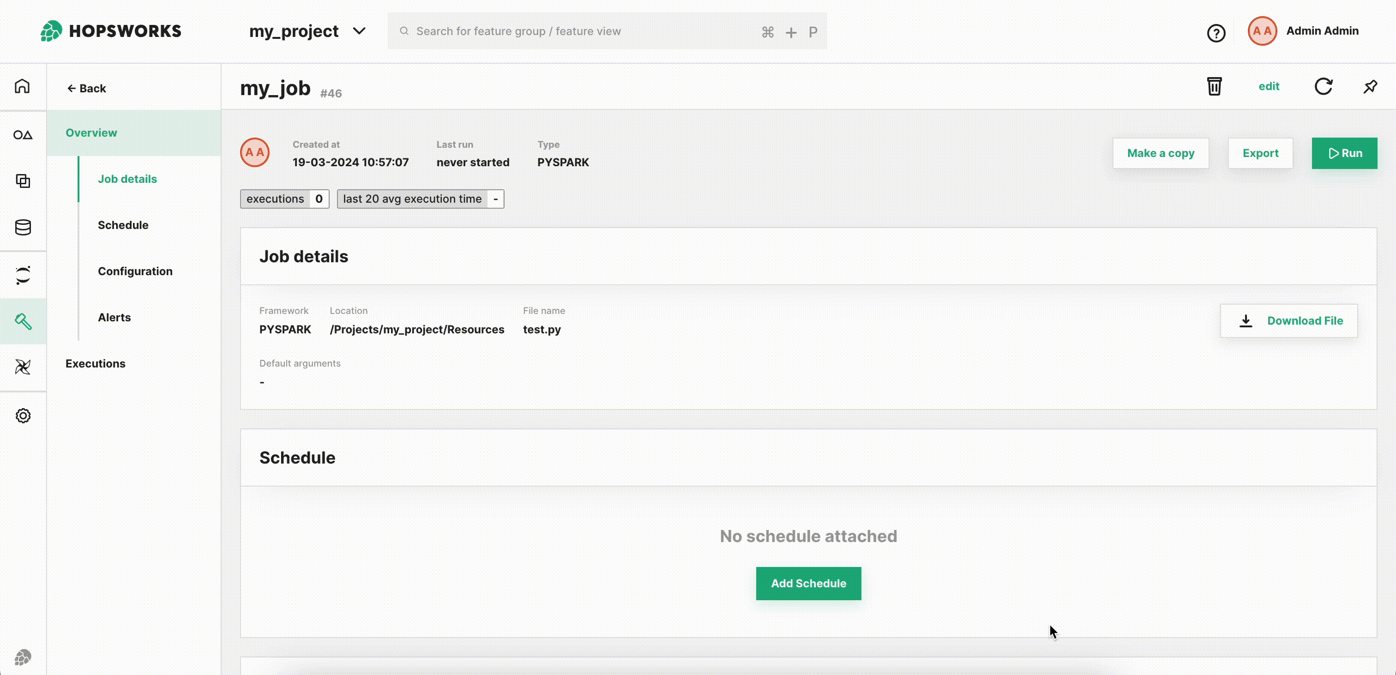Open the hammer jobs icon in the sidebar
1396x675 pixels.
[23, 321]
